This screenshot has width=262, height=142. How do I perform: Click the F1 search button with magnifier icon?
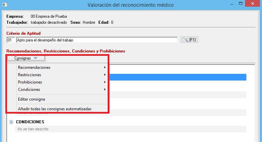(x=189, y=40)
